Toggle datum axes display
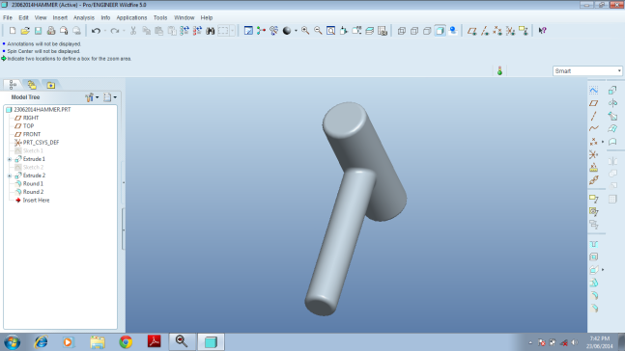This screenshot has width=625, height=351. [x=485, y=31]
